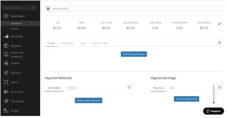Select the Pending payments tab
This screenshot has height=118, width=227.
click(x=72, y=88)
